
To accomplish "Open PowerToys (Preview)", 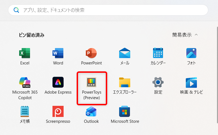I will 92,88.
